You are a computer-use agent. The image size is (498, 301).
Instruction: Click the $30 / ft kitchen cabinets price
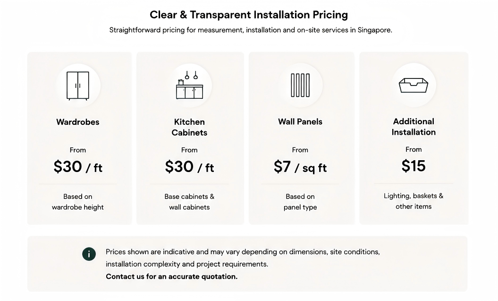(189, 166)
